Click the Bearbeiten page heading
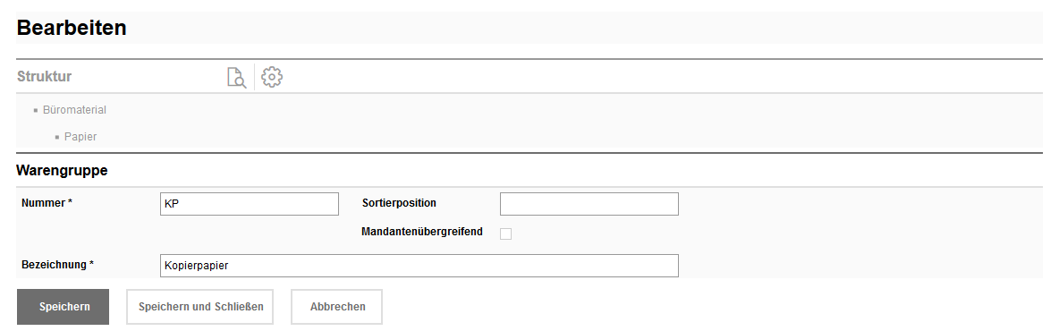This screenshot has width=1059, height=331. click(x=72, y=28)
